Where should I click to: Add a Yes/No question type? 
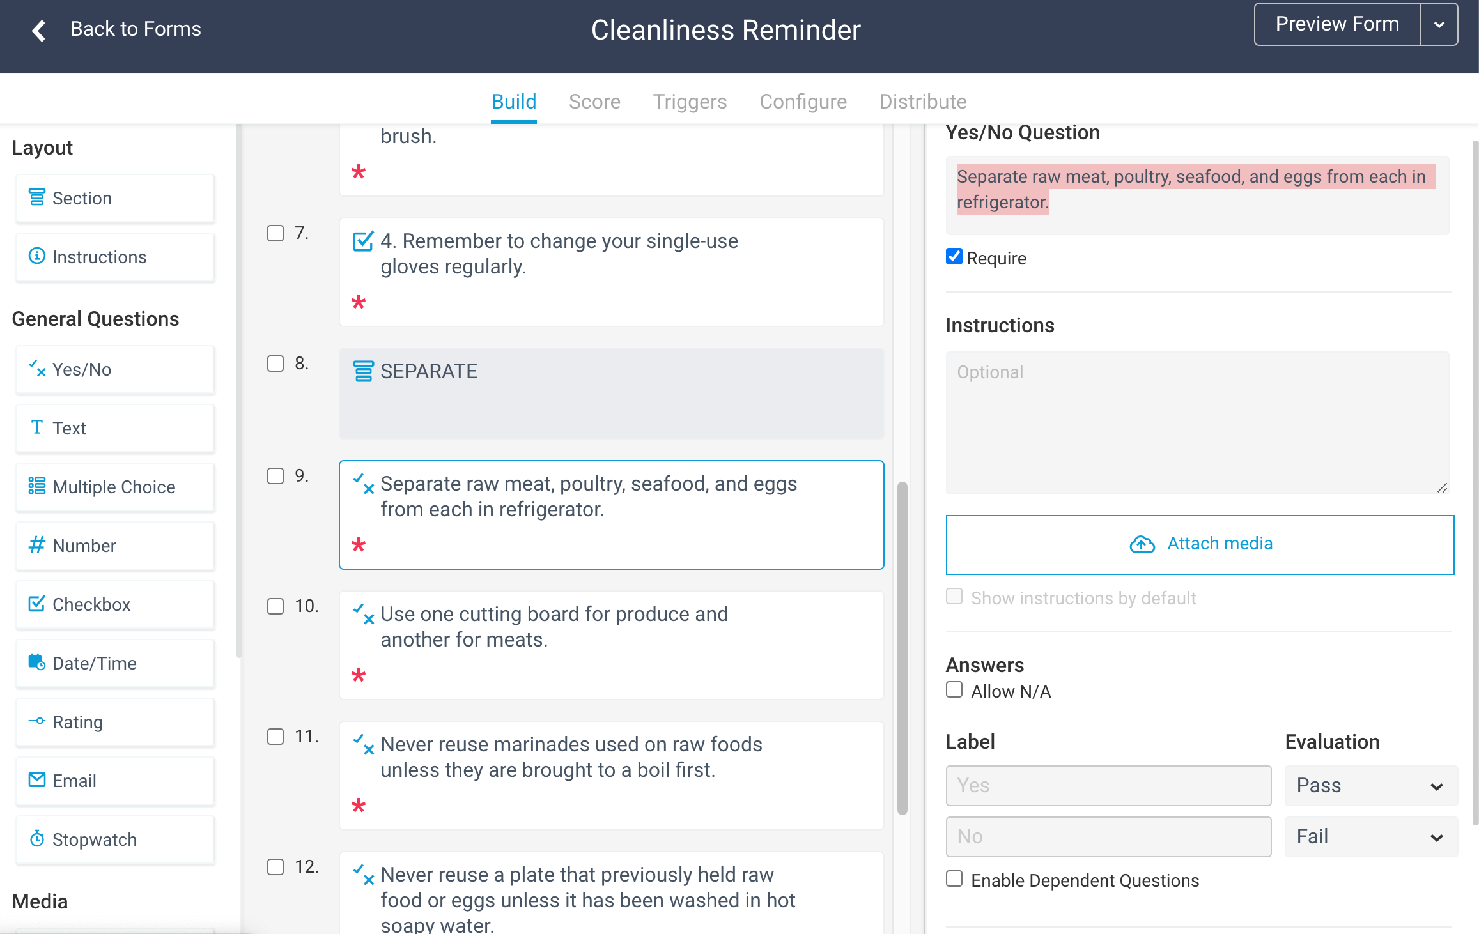[x=115, y=370]
